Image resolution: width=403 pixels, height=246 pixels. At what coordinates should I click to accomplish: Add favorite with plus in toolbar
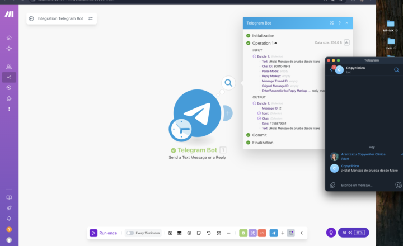[x=283, y=233]
